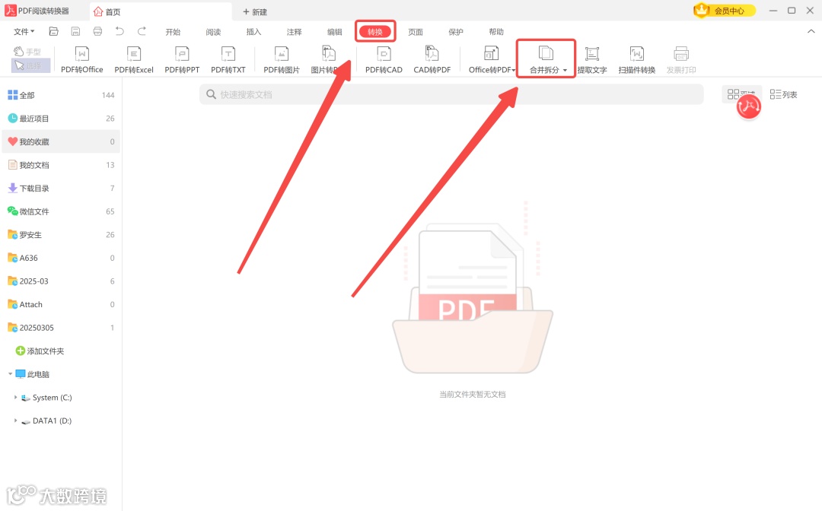
Task: Open the PDF转Excel tool
Action: (x=134, y=59)
